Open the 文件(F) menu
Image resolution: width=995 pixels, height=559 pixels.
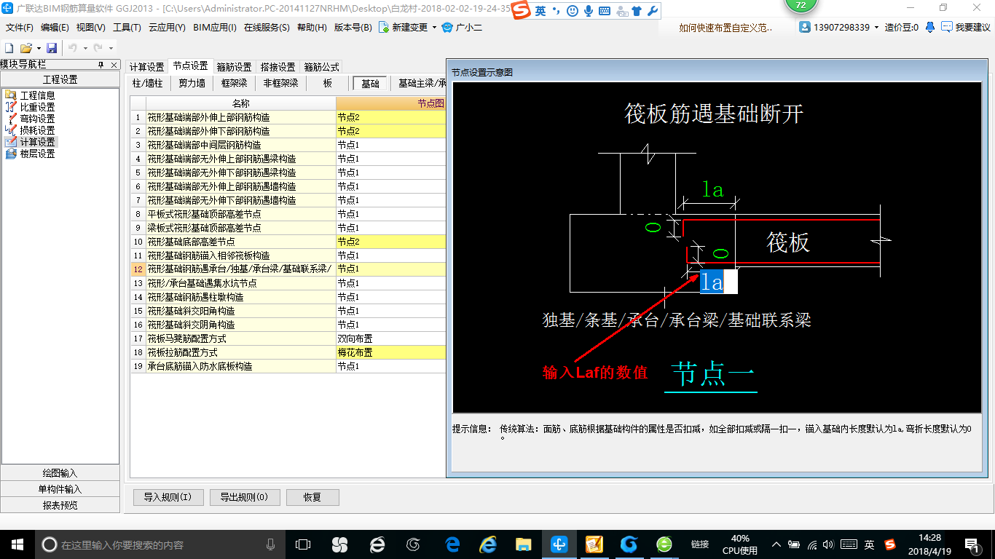[x=20, y=28]
